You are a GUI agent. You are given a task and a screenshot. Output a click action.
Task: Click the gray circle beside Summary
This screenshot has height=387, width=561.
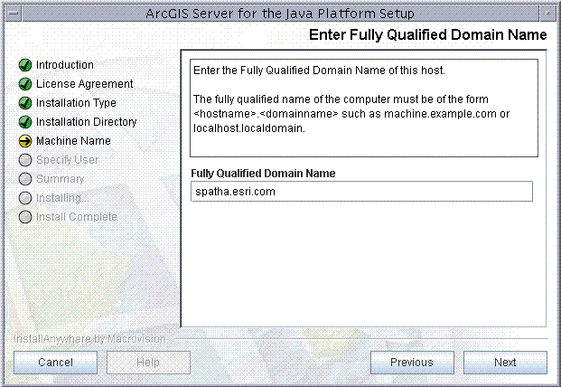click(25, 179)
